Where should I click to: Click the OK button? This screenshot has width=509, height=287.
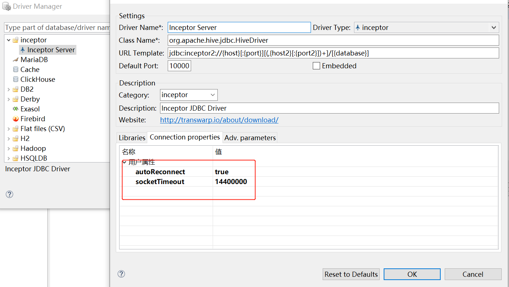412,274
